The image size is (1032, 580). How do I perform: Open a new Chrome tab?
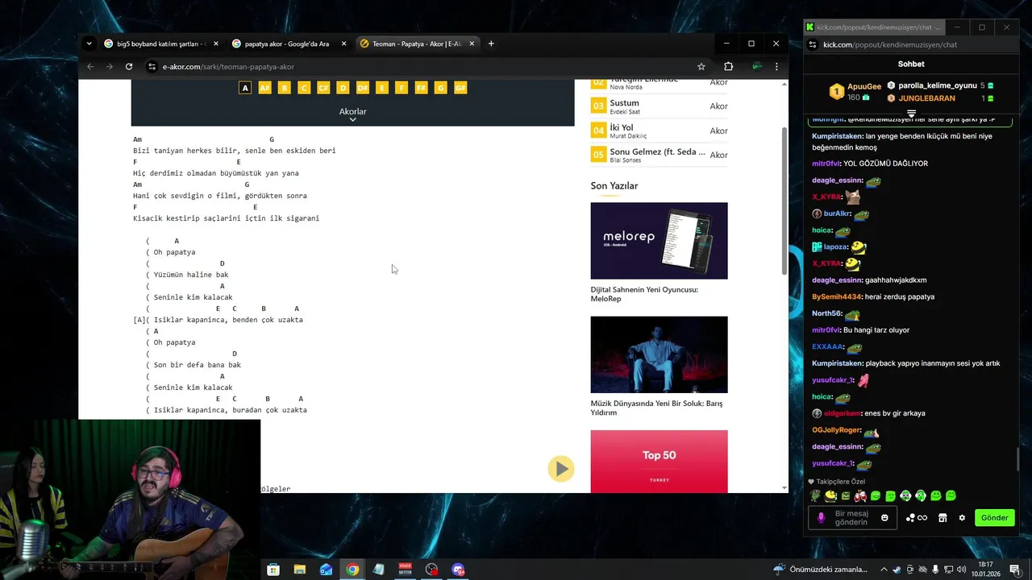tap(491, 43)
